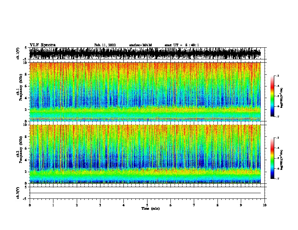Viewport: 298px width, 230px height.
Task: Click the "Time (min)" x-axis label
Action: point(151,209)
